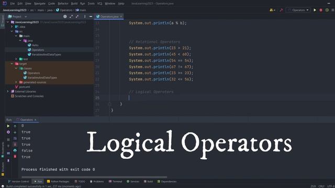Image resolution: width=335 pixels, height=188 pixels.
Task: Click Collapse All icon in Project panel
Action: (77, 16)
